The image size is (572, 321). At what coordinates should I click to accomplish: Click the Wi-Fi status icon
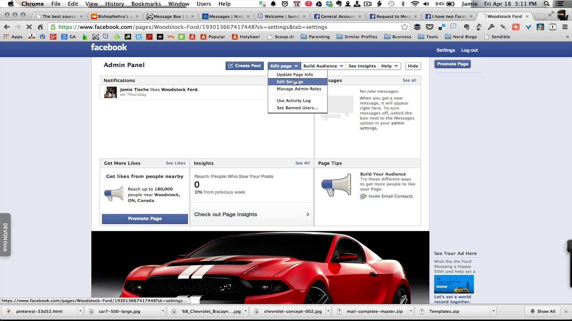(x=415, y=4)
